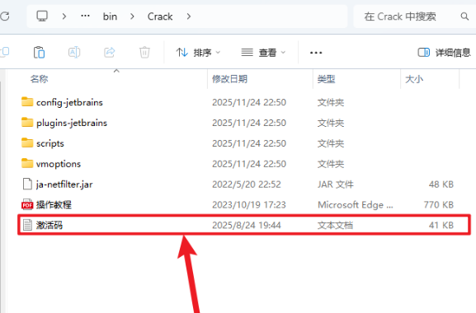
Task: Expand the hidden path ellipsis in the breadcrumb
Action: click(x=85, y=16)
